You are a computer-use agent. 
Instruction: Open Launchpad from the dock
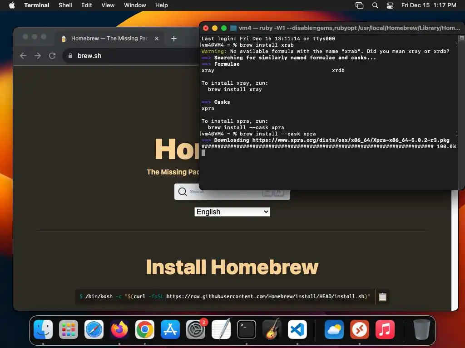(x=69, y=329)
